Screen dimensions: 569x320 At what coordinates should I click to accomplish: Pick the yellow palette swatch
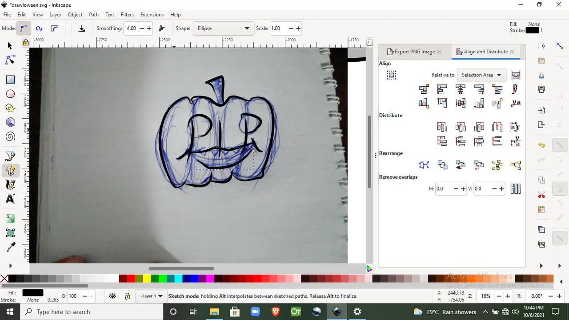point(147,279)
